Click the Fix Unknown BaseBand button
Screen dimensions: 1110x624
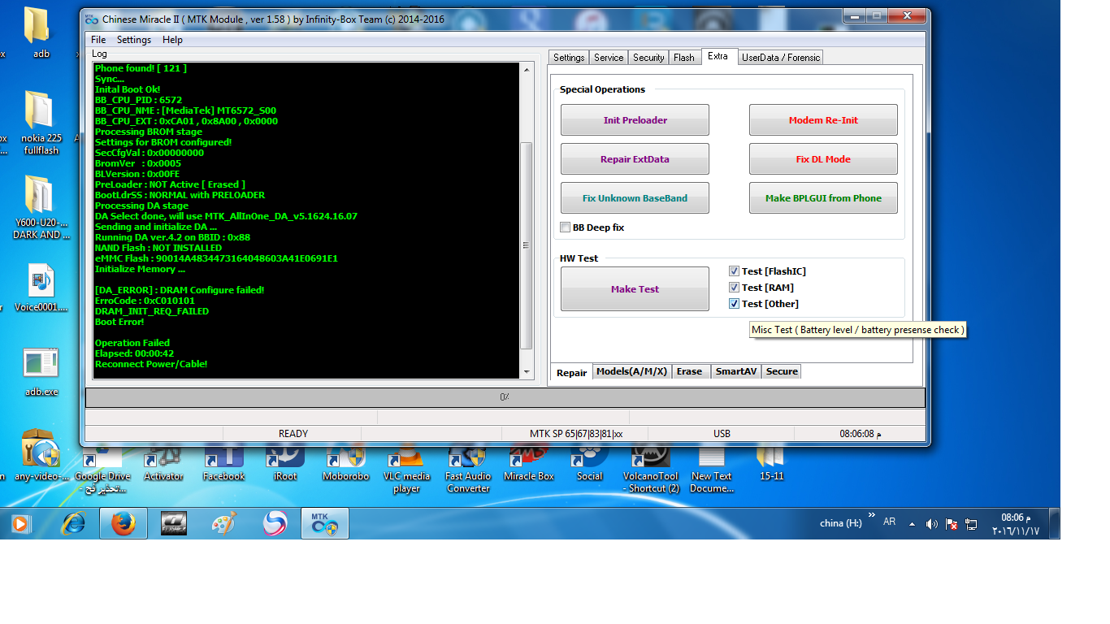tap(635, 198)
